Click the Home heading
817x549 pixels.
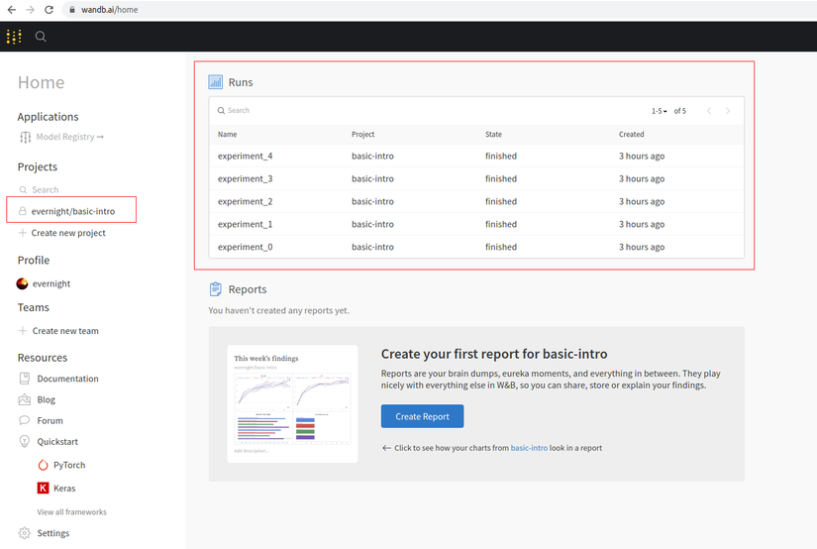click(42, 82)
